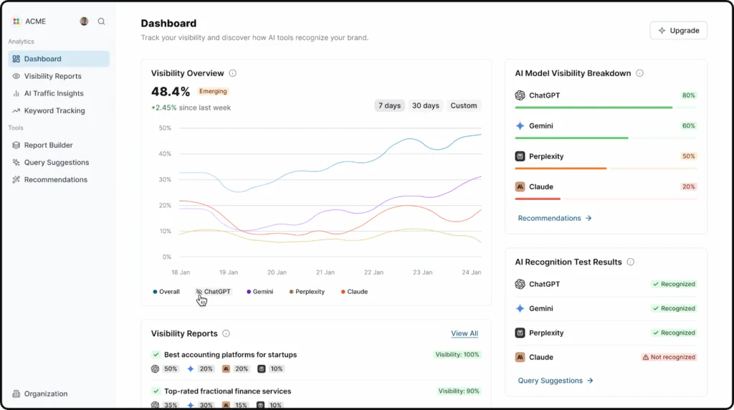The image size is (734, 410).
Task: Toggle the Gemini line in chart legend
Action: [259, 292]
